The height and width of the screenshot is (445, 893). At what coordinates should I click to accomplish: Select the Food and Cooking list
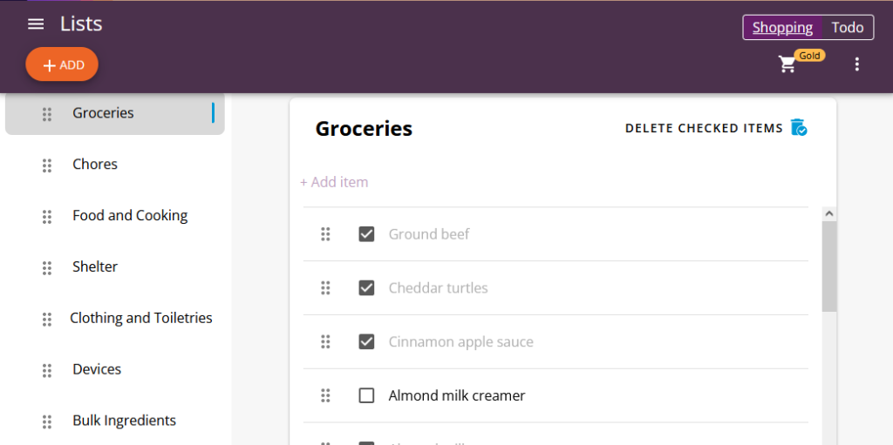pos(130,216)
